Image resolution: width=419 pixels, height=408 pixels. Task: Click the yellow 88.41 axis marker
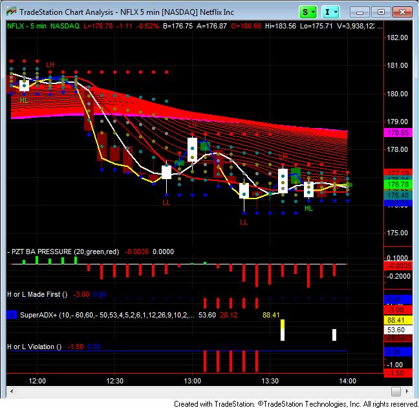coord(398,320)
